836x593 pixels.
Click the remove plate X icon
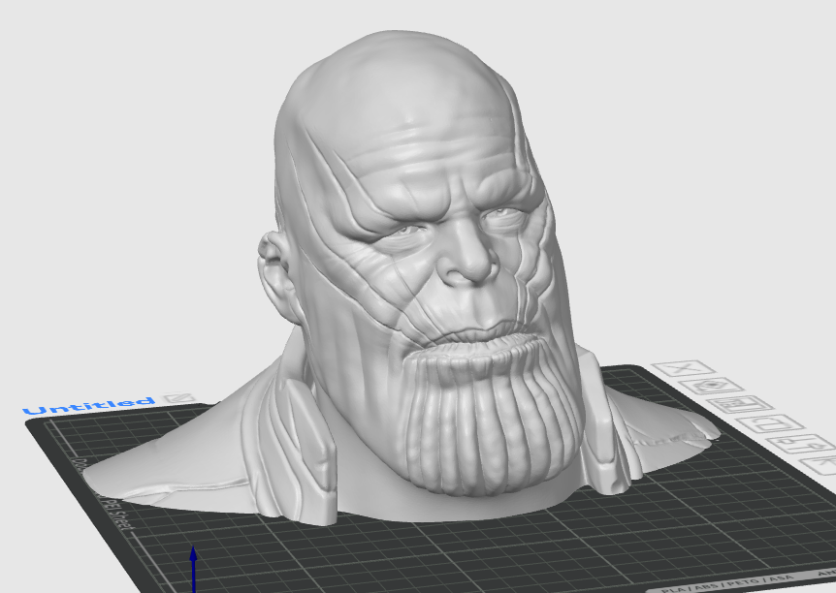(684, 368)
